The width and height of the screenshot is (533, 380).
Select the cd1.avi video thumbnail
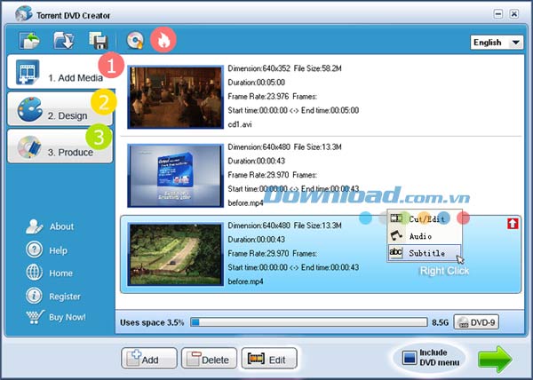point(175,97)
